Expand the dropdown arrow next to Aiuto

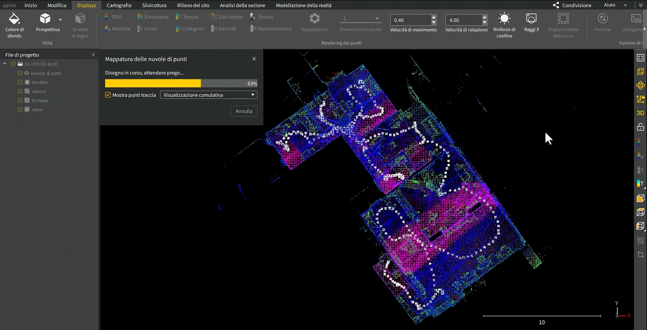click(x=625, y=6)
